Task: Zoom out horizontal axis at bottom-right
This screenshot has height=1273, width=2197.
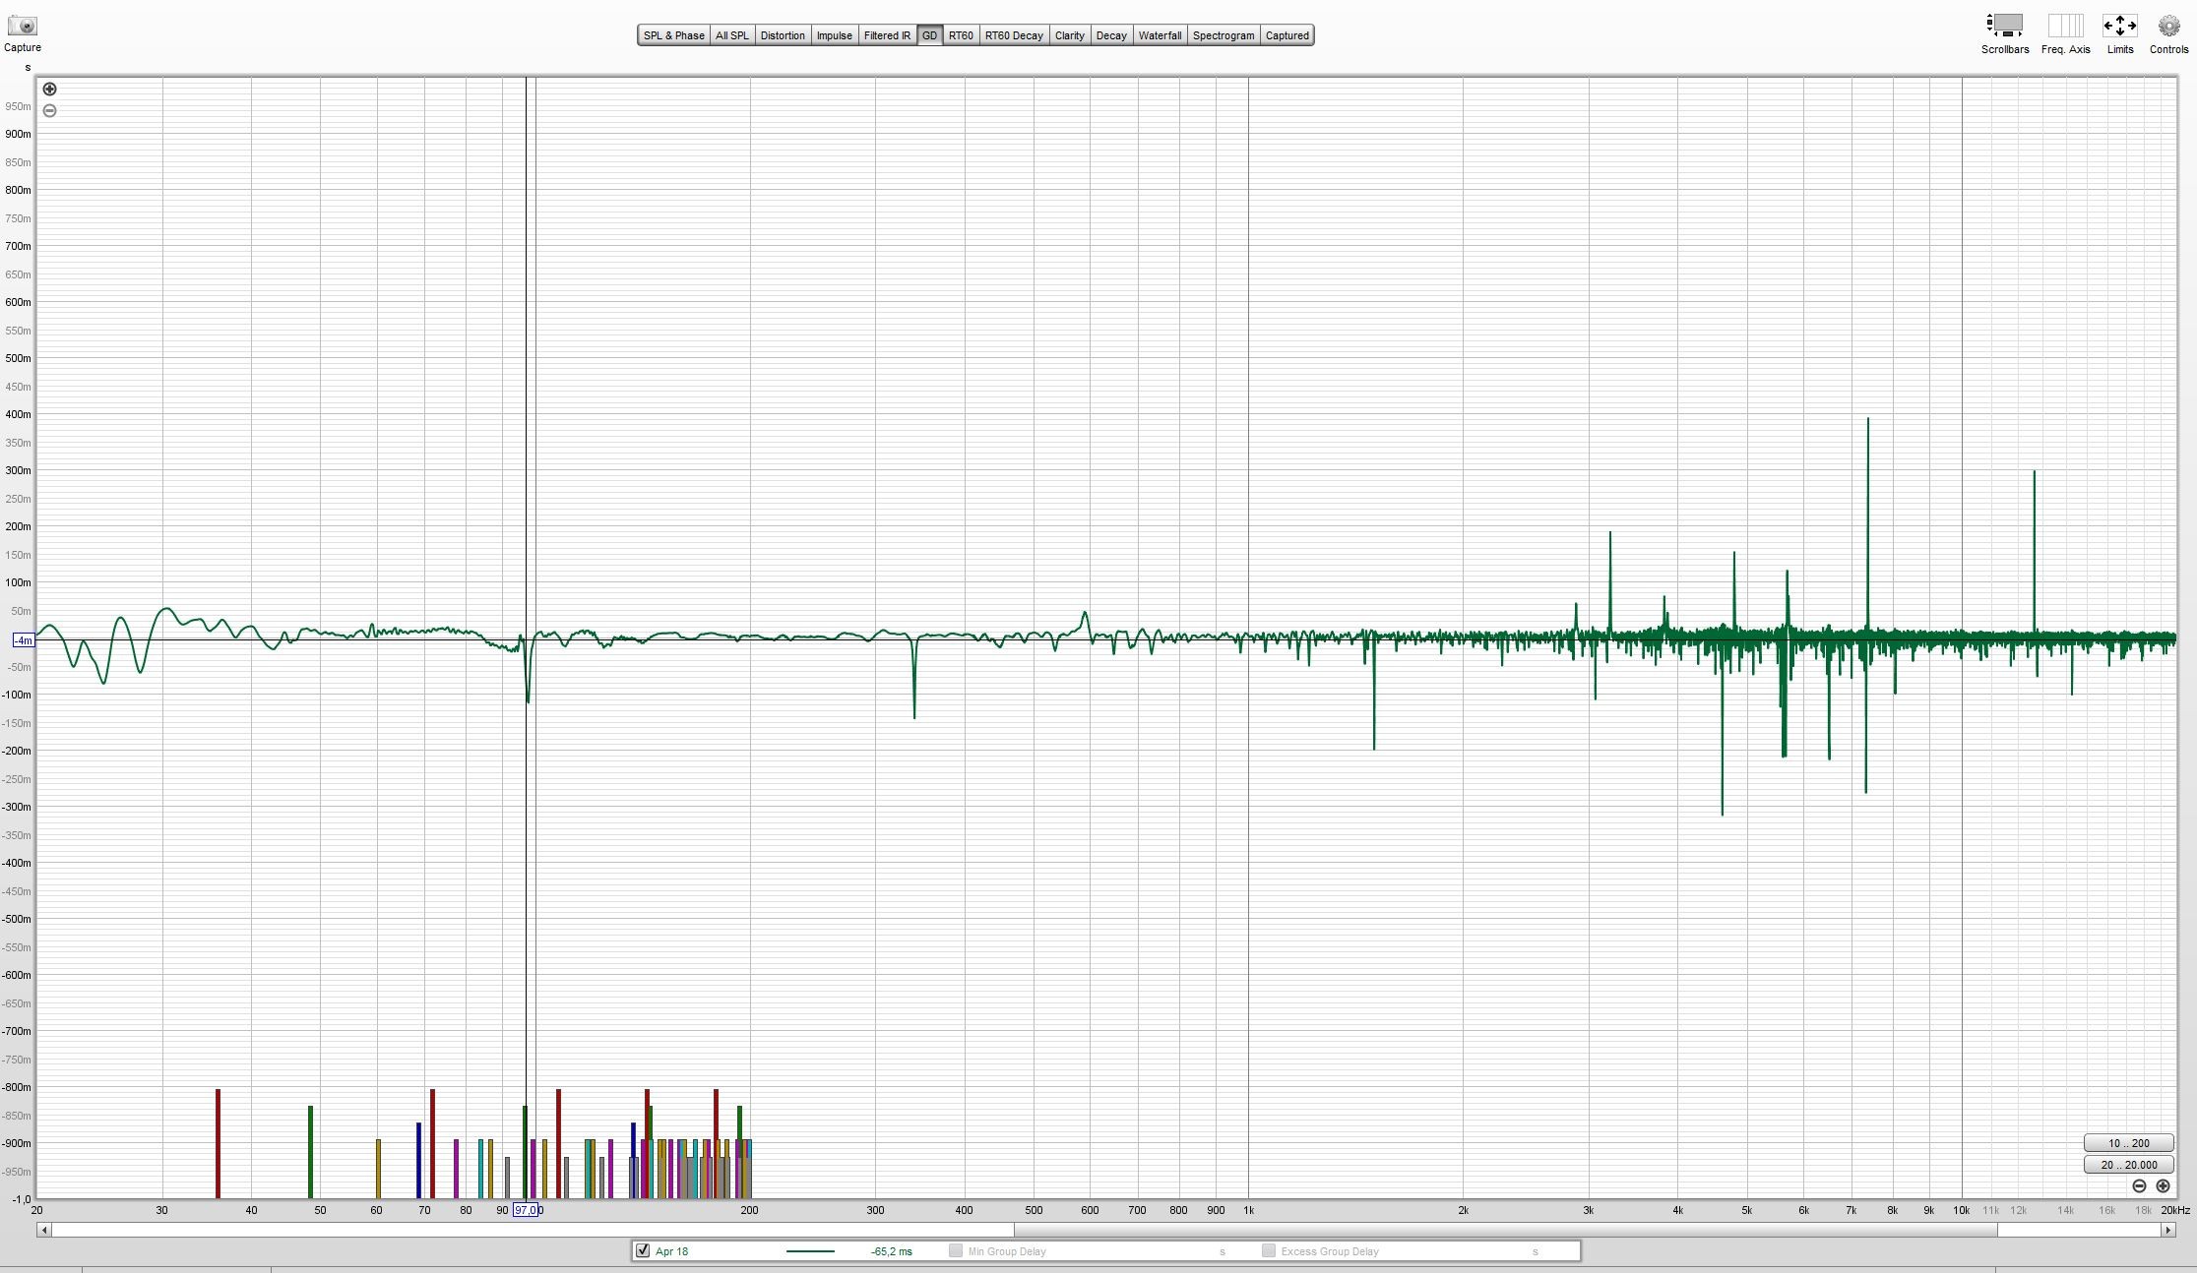Action: (x=2139, y=1186)
